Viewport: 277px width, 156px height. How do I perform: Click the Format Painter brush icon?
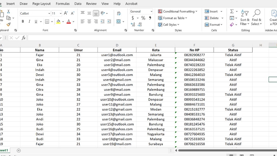pos(8,25)
